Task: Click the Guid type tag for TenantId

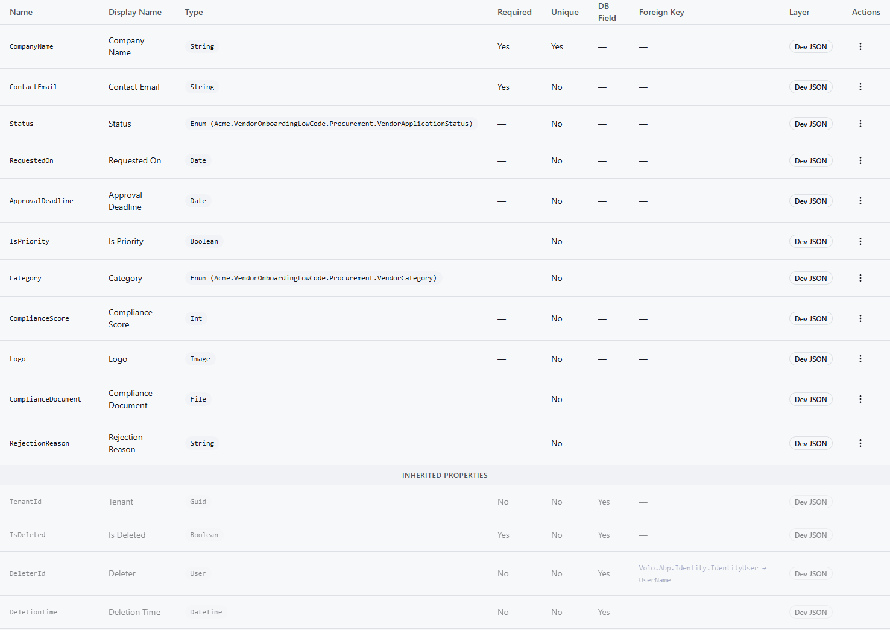Action: click(x=198, y=502)
